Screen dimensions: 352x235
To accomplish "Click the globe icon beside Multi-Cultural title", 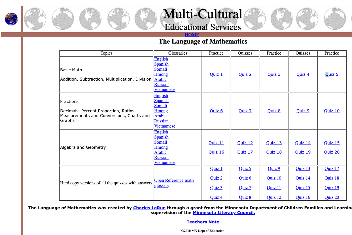I will [x=145, y=18].
